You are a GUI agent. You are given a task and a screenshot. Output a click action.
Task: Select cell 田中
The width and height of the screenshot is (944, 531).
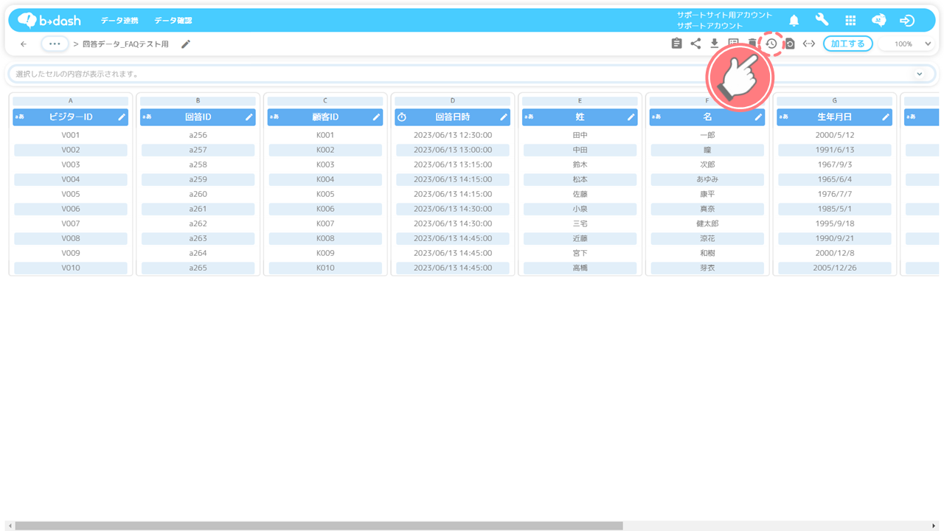click(x=580, y=135)
